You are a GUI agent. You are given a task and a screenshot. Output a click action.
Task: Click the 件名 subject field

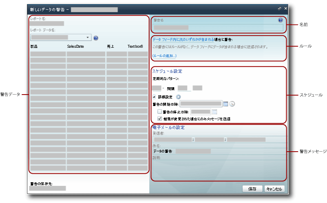[220, 151]
